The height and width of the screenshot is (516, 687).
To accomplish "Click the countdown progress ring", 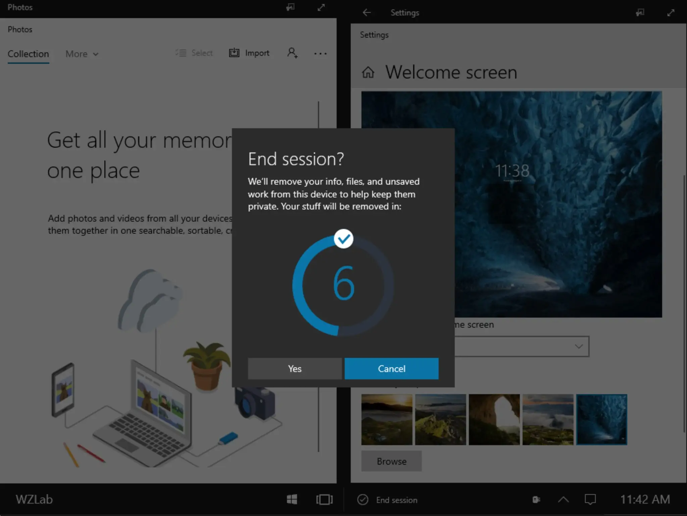I will [343, 285].
